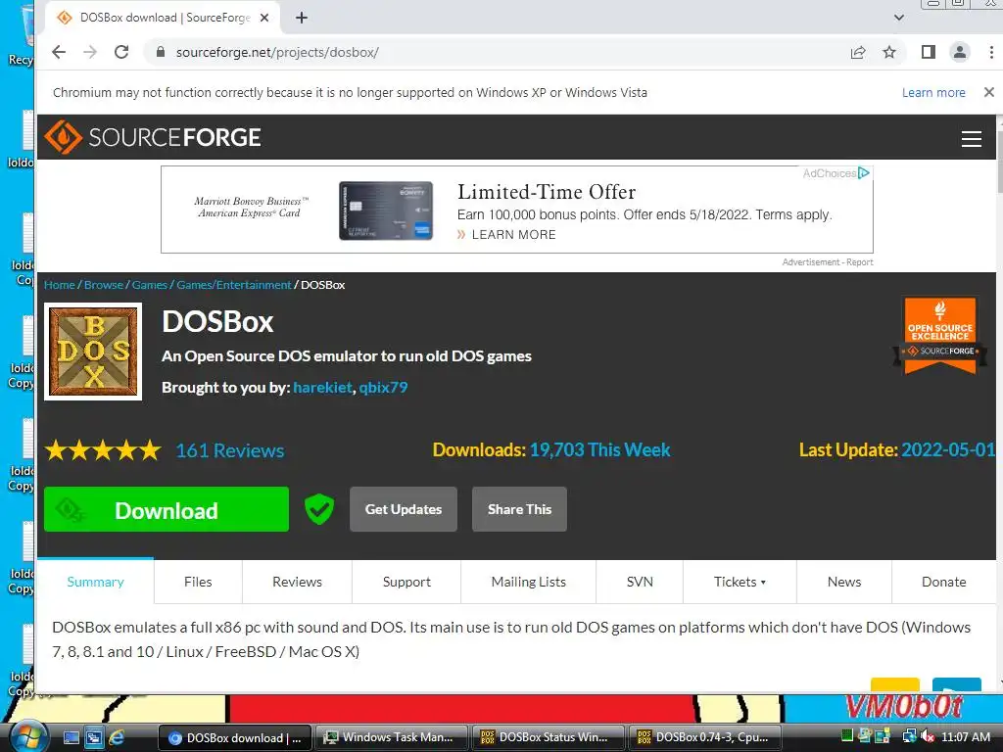Expand the Tickets dropdown tab
The width and height of the screenshot is (1003, 752).
pos(740,582)
